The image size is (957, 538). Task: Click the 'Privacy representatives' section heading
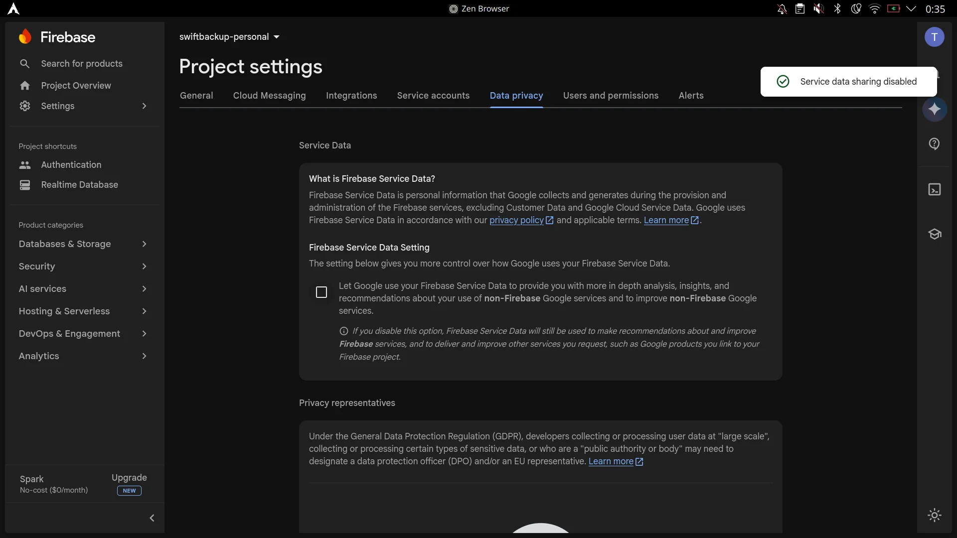347,403
